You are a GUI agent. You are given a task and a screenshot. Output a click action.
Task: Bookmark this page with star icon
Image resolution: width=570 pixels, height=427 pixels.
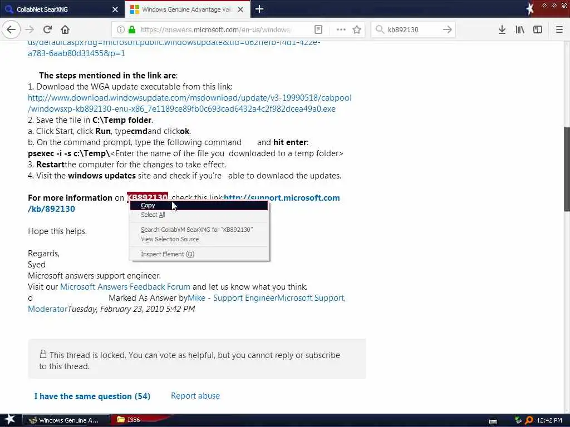click(x=357, y=29)
